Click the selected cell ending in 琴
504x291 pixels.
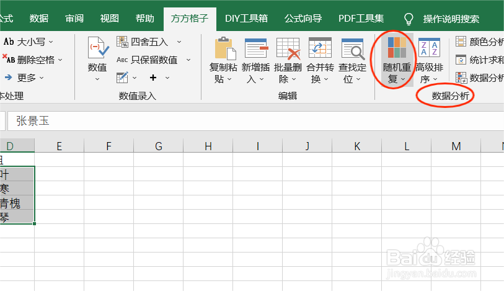[x=17, y=217]
